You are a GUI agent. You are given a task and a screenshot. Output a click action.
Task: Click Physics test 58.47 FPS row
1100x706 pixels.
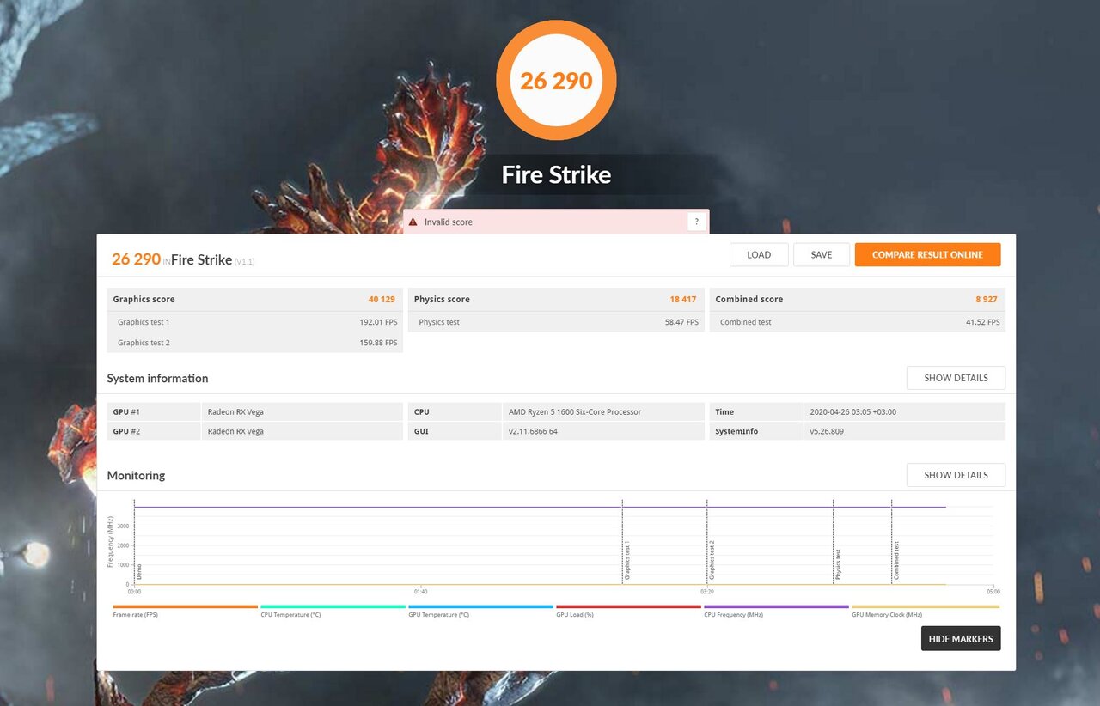pos(556,322)
